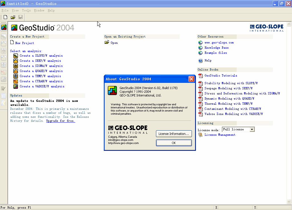The height and width of the screenshot is (210, 292).
Task: Click the Open existing project link
Action: pyautogui.click(x=114, y=43)
